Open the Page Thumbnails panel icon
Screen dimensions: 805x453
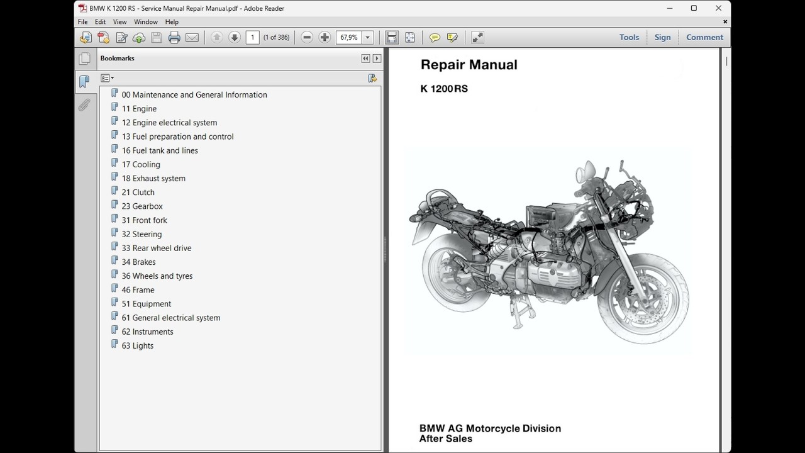tap(84, 59)
